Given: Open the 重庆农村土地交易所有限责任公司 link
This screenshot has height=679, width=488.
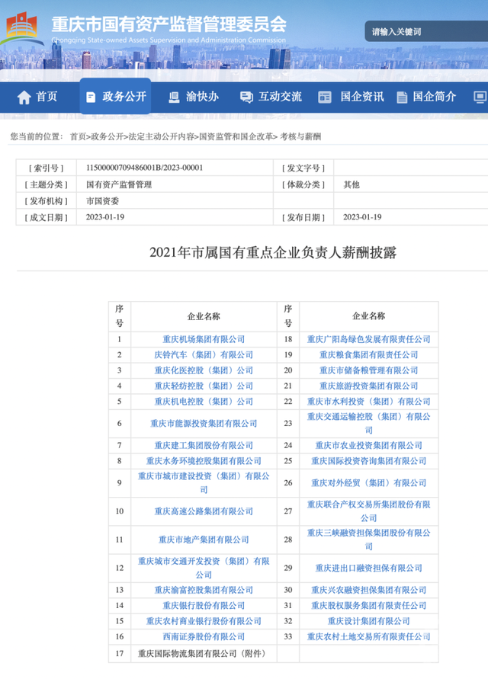Looking at the screenshot, I should click(x=369, y=637).
